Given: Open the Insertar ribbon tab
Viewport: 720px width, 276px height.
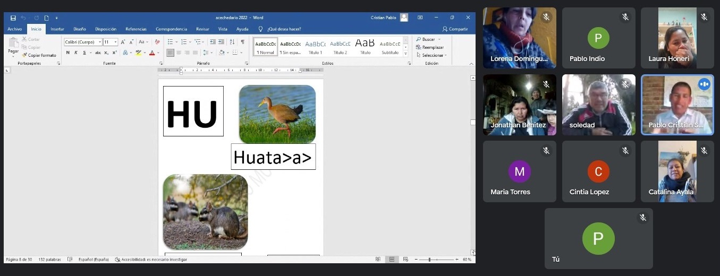Looking at the screenshot, I should point(57,29).
